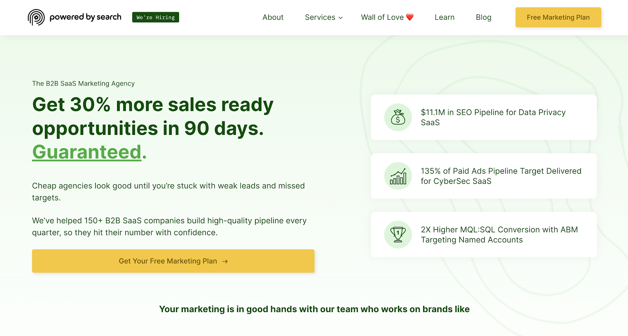Open Wall of Love page

click(387, 17)
